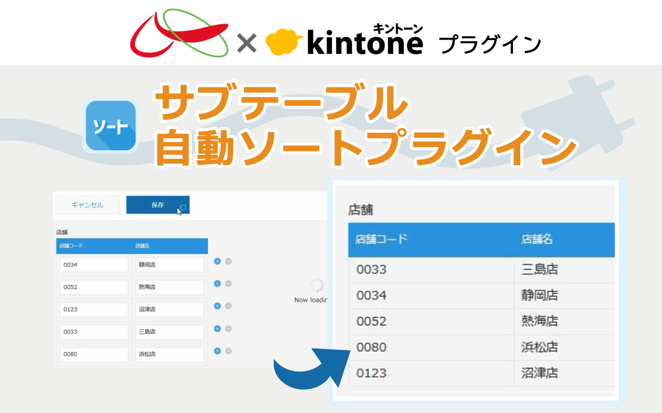Remove the 三島店 row in the edit form
Screen dimensions: 662x413
click(x=228, y=328)
